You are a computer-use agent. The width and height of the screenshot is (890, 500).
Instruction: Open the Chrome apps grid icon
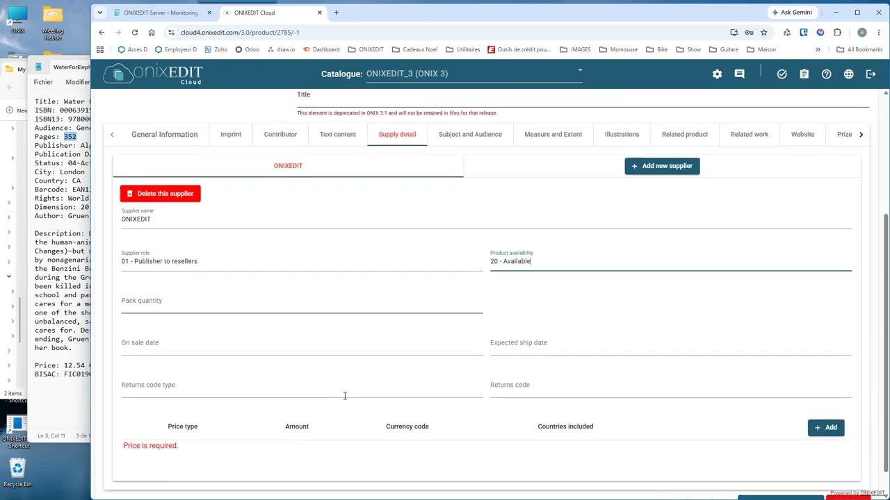click(x=100, y=49)
